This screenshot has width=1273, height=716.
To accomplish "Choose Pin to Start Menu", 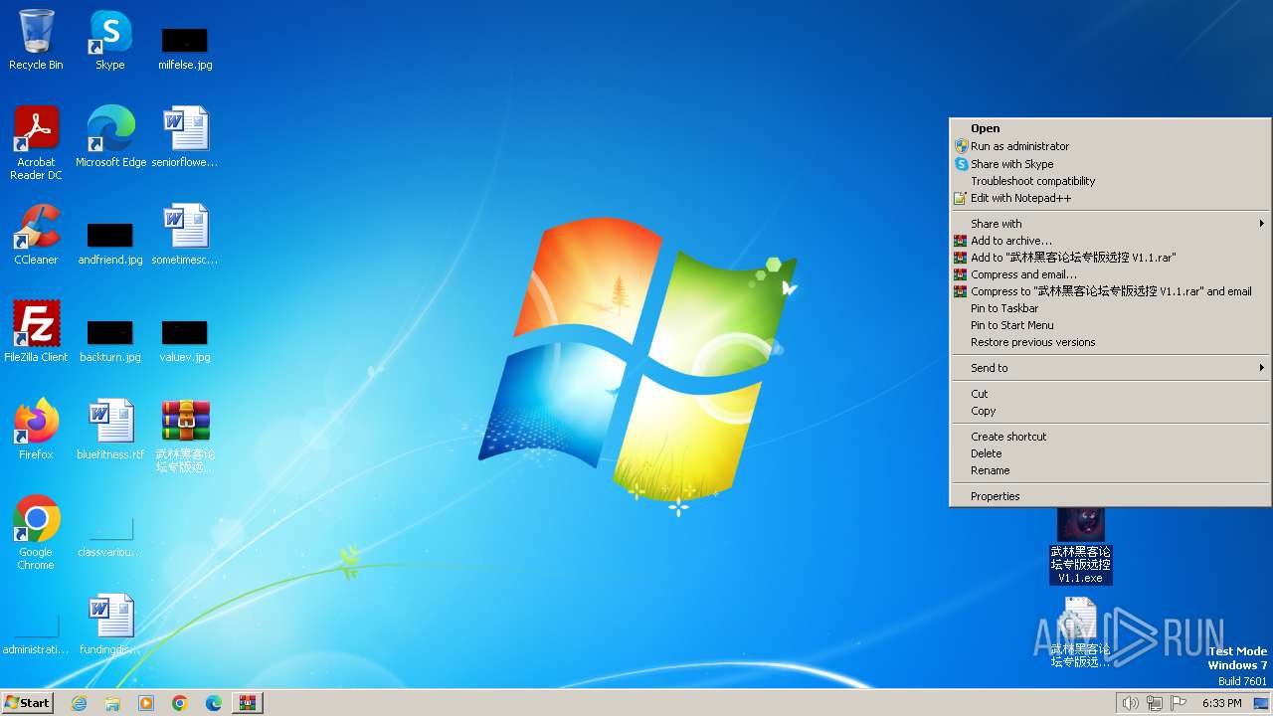I will [1110, 325].
